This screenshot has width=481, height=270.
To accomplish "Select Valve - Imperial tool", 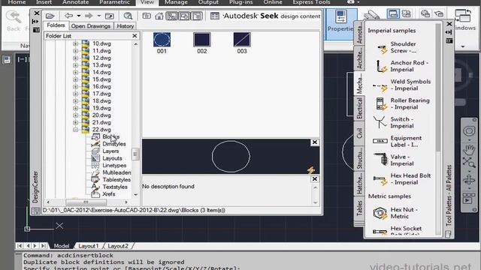I will click(393, 160).
